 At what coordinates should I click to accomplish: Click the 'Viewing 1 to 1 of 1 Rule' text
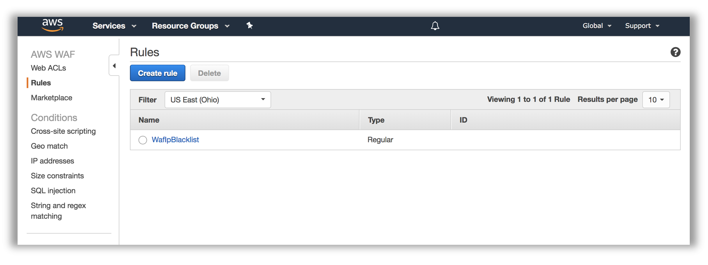tap(528, 99)
